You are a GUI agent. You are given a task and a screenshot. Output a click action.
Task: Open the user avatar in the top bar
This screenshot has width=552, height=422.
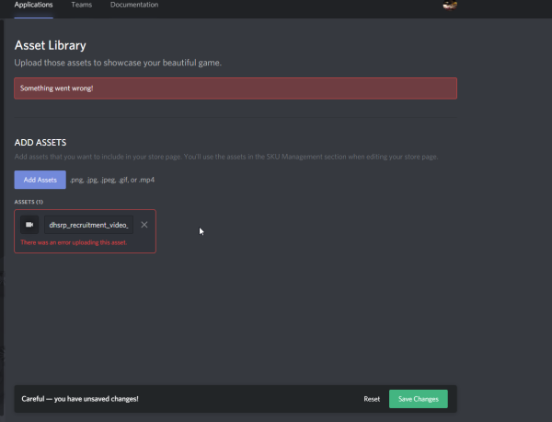(449, 6)
